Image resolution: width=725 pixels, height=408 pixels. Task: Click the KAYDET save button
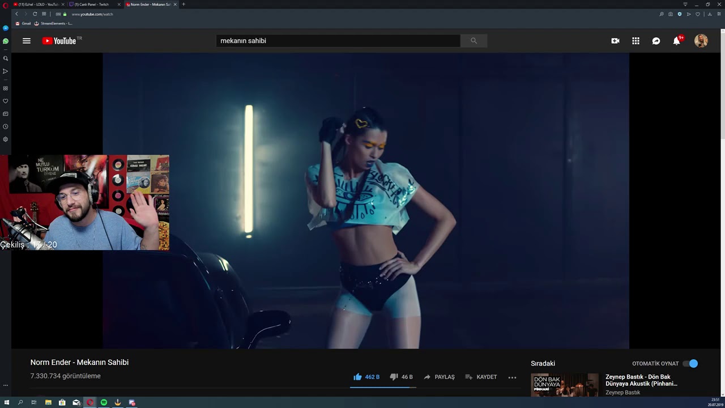point(481,377)
